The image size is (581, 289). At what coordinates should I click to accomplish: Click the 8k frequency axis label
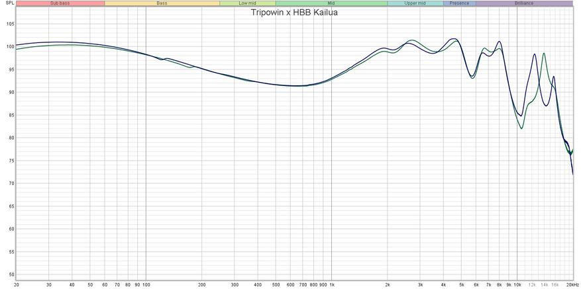click(499, 285)
